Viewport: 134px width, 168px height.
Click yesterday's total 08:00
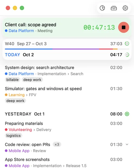pos(116,114)
